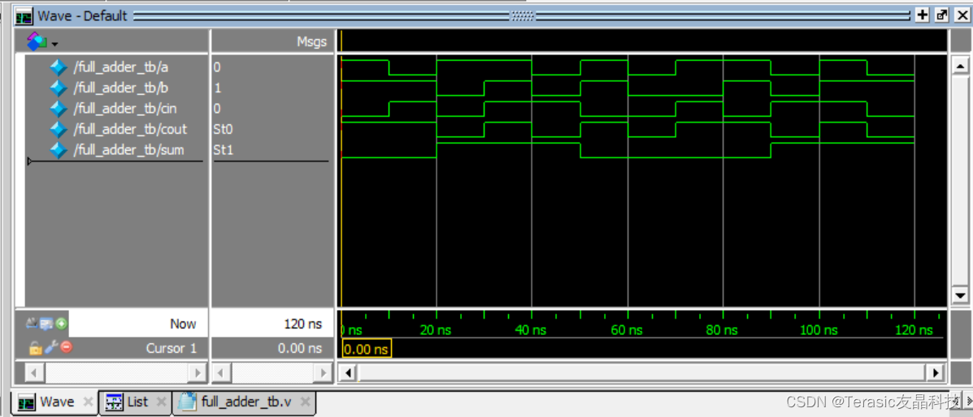Screen dimensions: 973x417
Task: Close the full_adder_tb.v tab
Action: click(305, 402)
